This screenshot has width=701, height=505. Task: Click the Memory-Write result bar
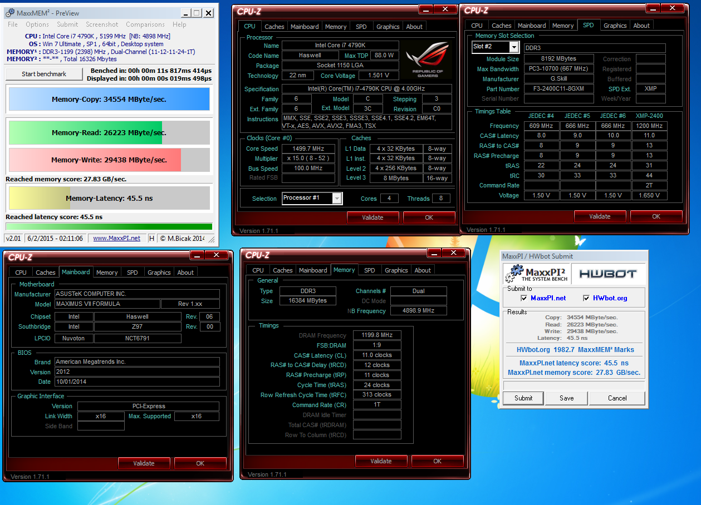(x=109, y=160)
